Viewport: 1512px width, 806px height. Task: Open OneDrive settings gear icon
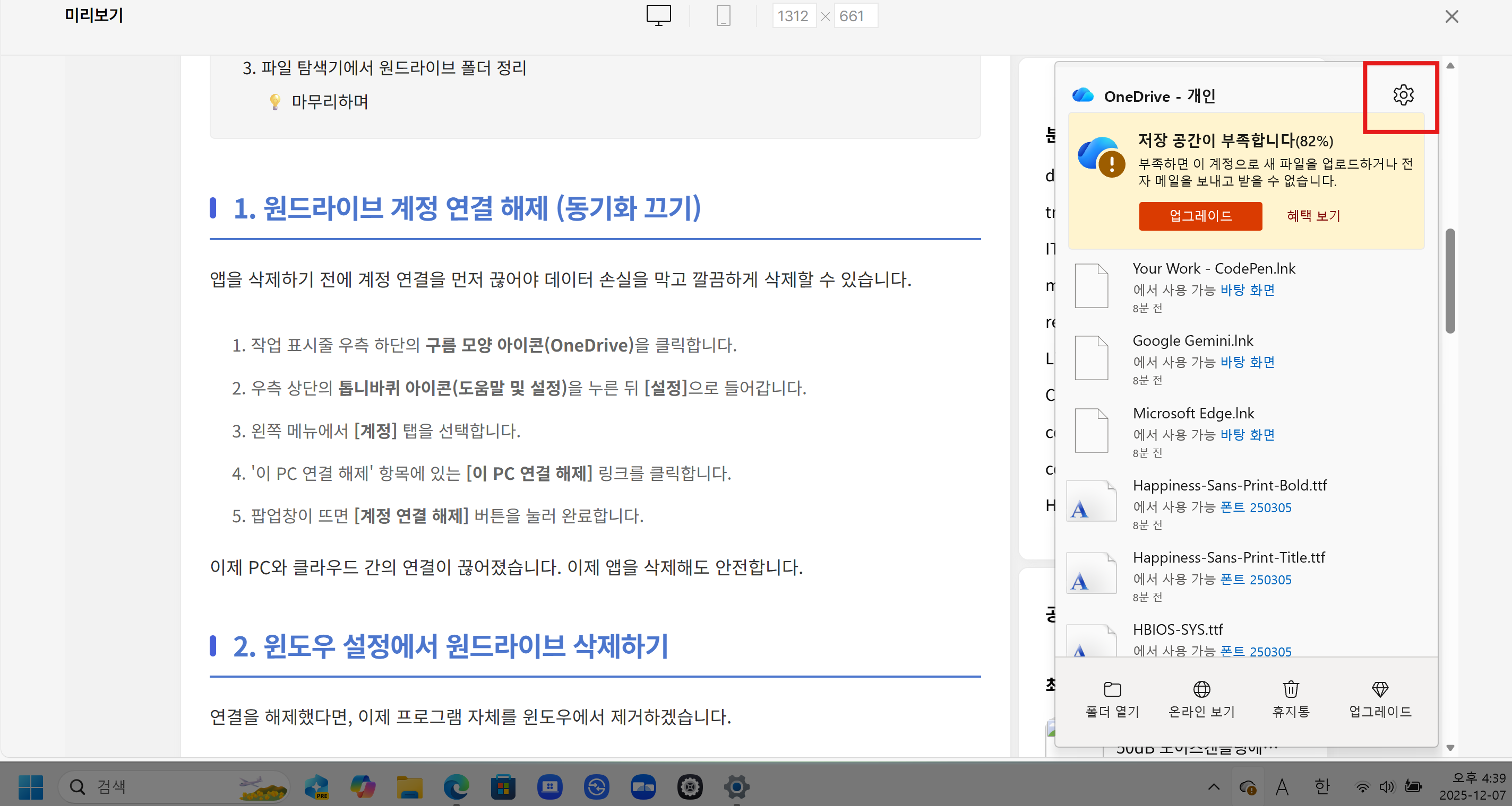tap(1403, 95)
